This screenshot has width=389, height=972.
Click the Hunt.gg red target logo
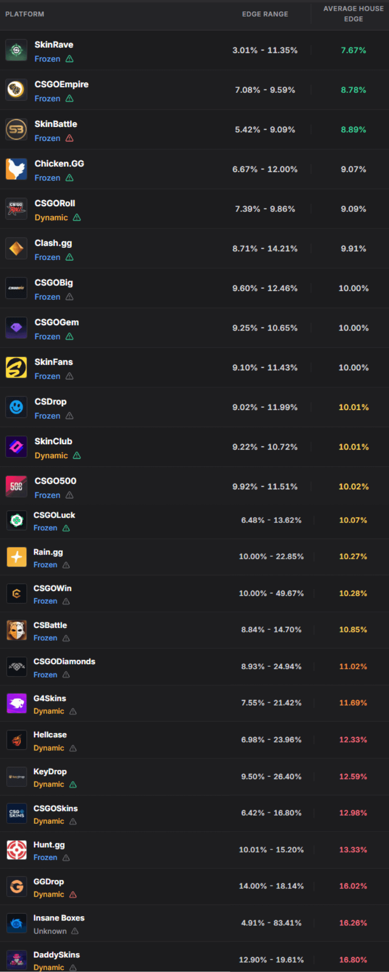coord(17,850)
